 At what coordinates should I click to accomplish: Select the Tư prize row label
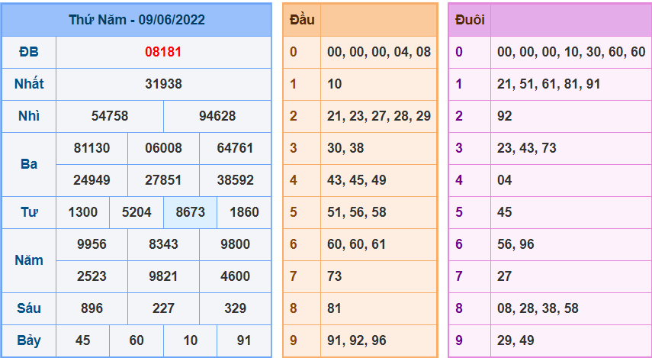[29, 212]
